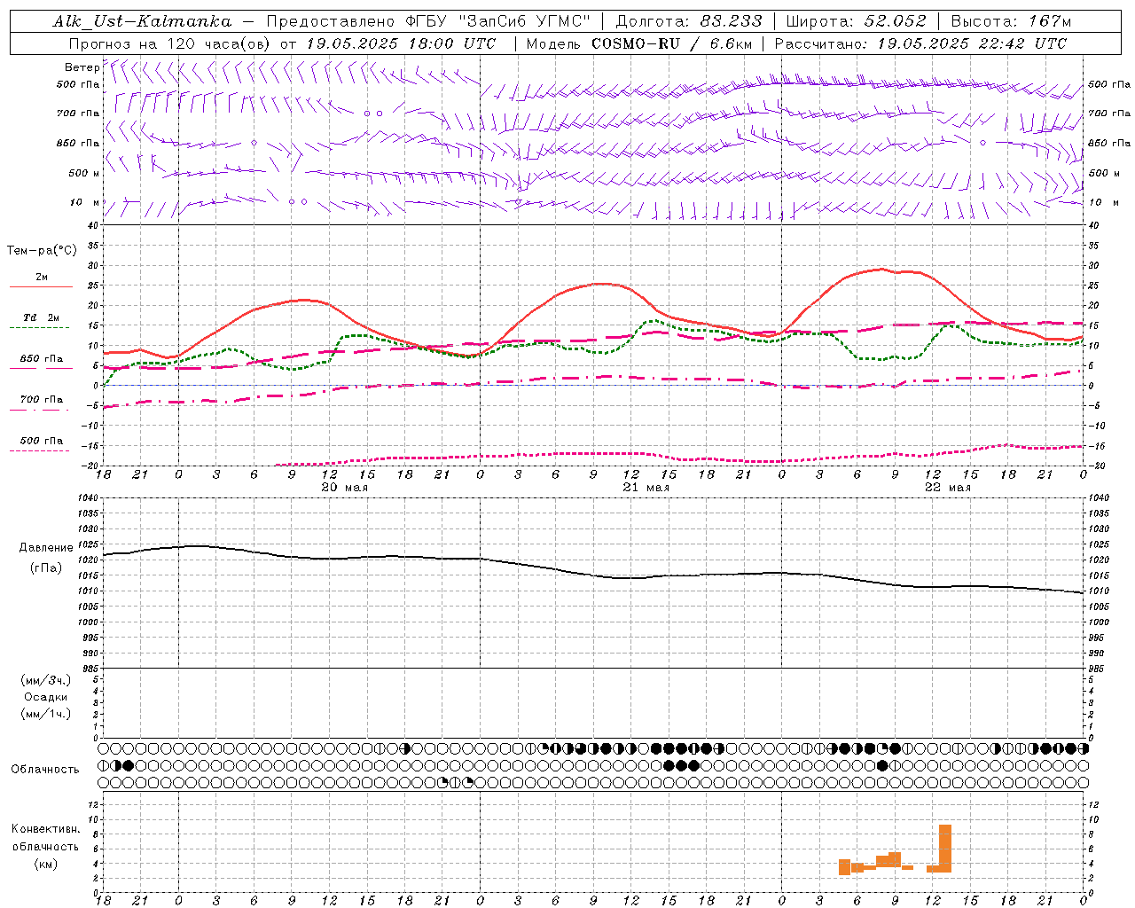Select the (мм/1ч.) precipitation unit label
The width and height of the screenshot is (1135, 908).
pyautogui.click(x=46, y=714)
